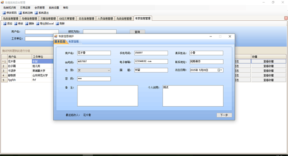The height and width of the screenshot is (156, 288).
Task: Click the 系统注销 toolbar icon
Action: tap(20, 13)
